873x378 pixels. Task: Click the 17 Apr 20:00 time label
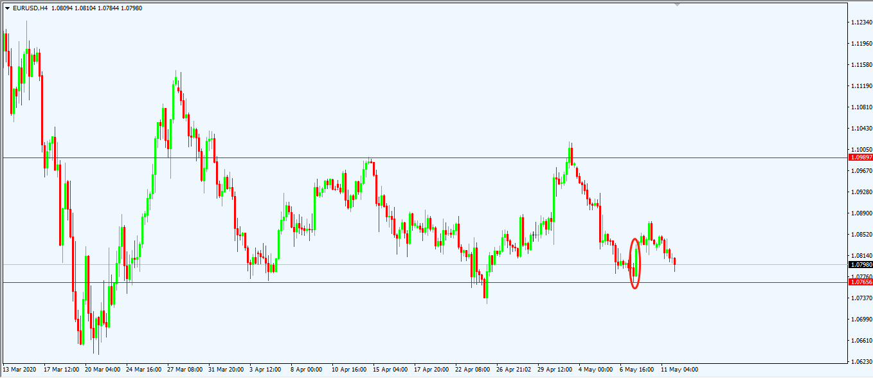click(x=431, y=370)
